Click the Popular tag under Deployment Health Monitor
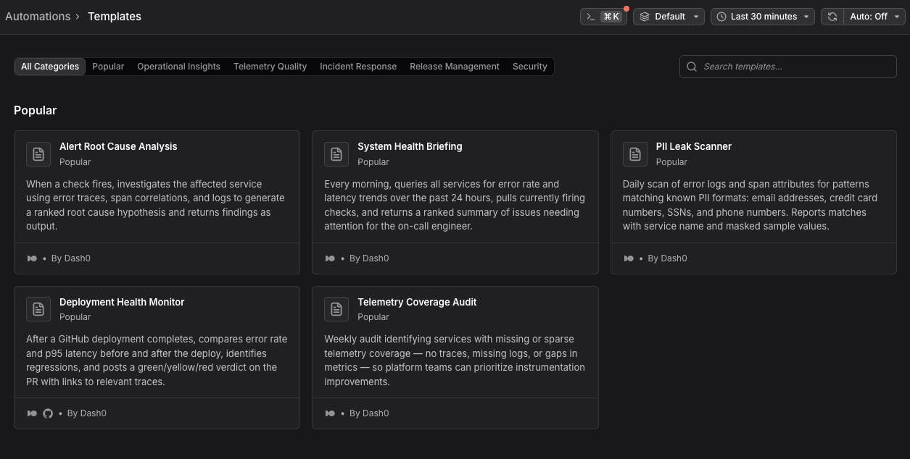The width and height of the screenshot is (910, 459). pos(75,317)
